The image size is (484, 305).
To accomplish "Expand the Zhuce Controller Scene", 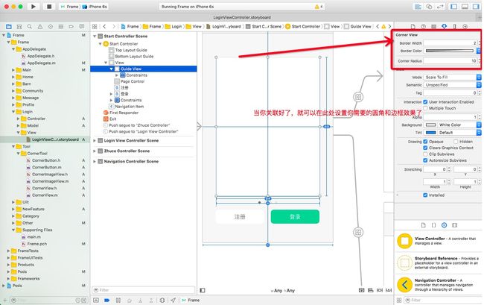I will (95, 151).
